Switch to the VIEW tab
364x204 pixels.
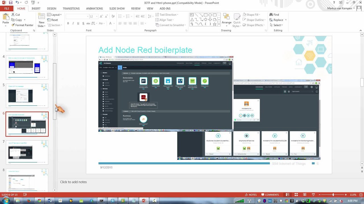(x=150, y=8)
